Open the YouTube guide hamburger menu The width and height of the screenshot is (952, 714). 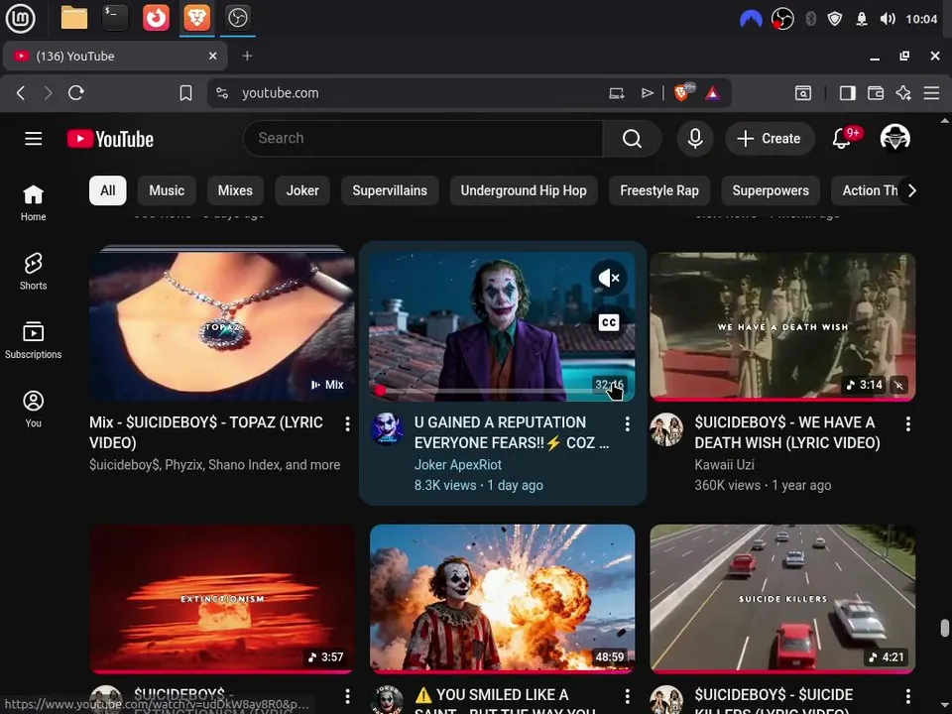34,139
